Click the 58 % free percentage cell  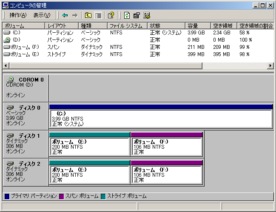tap(245, 33)
